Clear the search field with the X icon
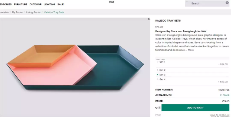The image size is (231, 117). [227, 3]
